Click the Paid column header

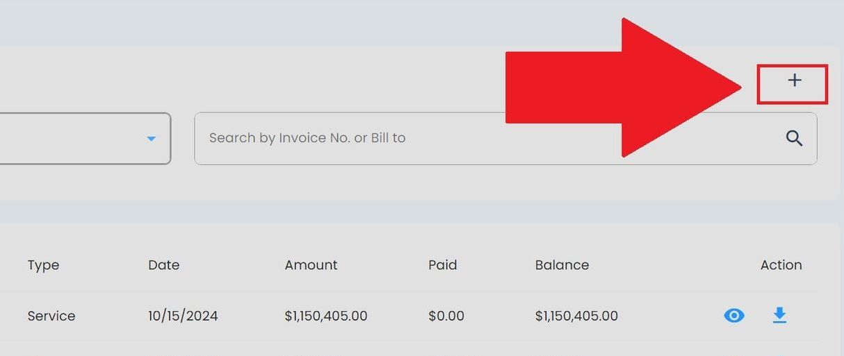[442, 265]
